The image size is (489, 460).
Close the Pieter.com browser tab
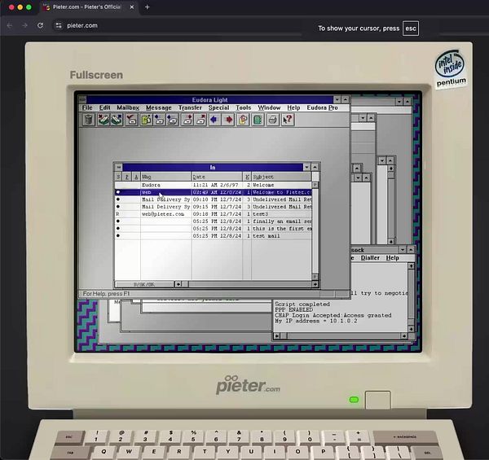(x=131, y=7)
